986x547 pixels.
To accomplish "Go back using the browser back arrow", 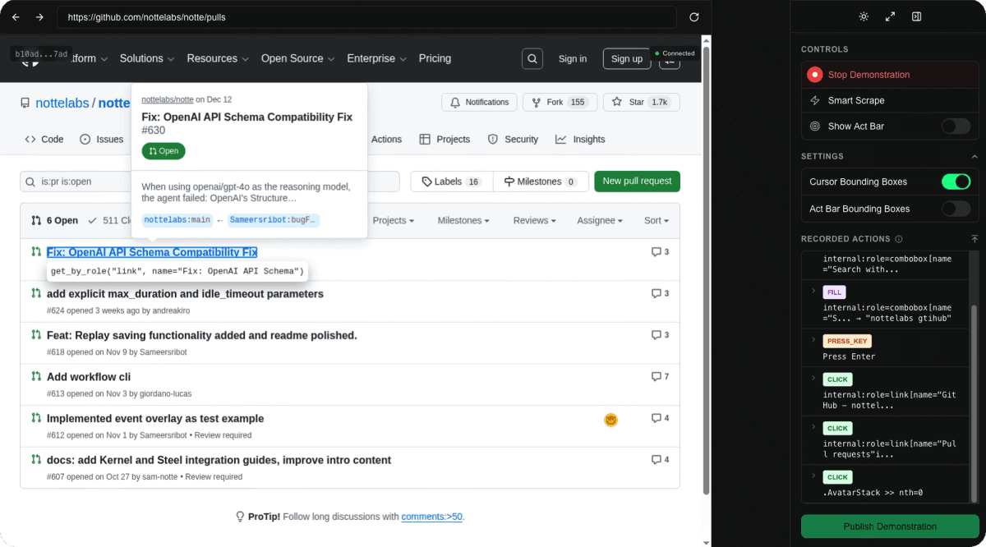I will [16, 16].
